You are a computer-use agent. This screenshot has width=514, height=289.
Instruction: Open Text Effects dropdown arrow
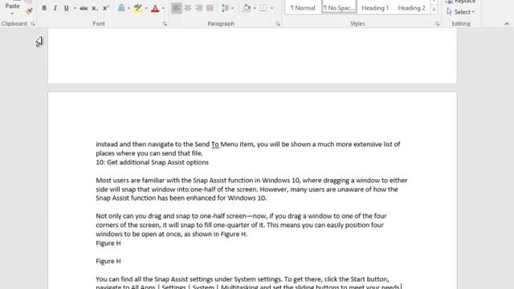pyautogui.click(x=128, y=8)
